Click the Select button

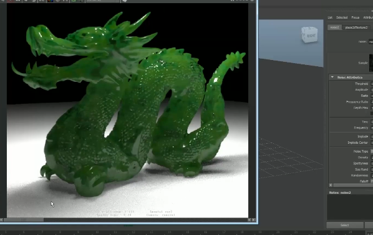coord(345,225)
